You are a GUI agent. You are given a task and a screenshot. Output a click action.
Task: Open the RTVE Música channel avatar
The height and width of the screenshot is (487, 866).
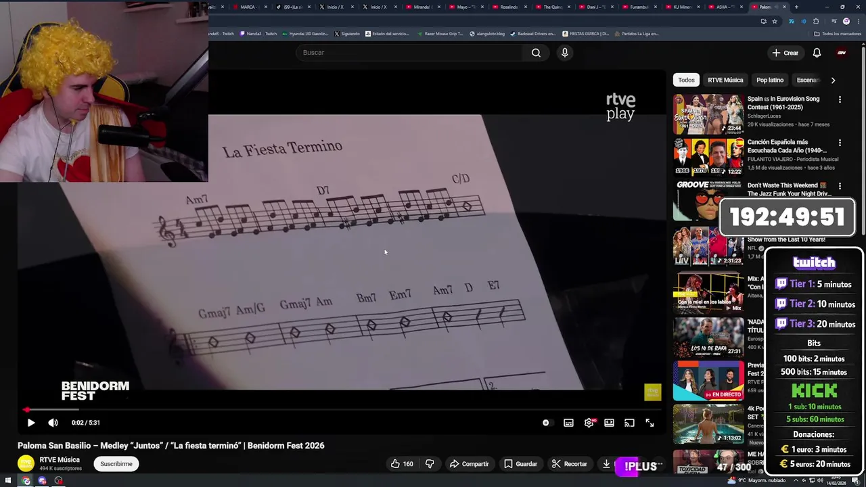[x=26, y=463]
